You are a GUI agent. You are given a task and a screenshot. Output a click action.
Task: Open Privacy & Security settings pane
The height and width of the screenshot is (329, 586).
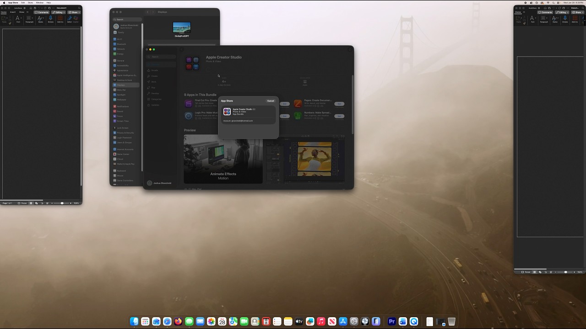click(127, 133)
